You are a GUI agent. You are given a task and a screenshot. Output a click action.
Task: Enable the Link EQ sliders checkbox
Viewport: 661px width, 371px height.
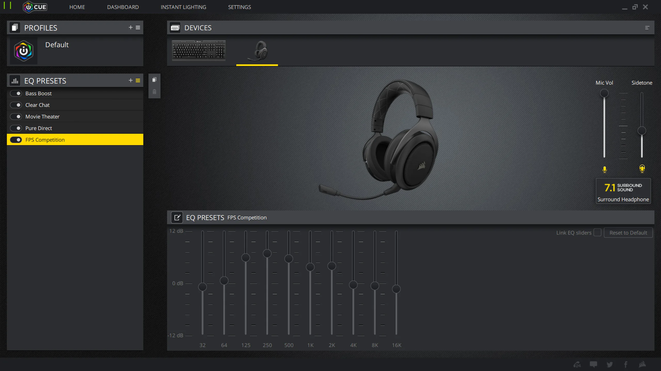click(x=597, y=232)
